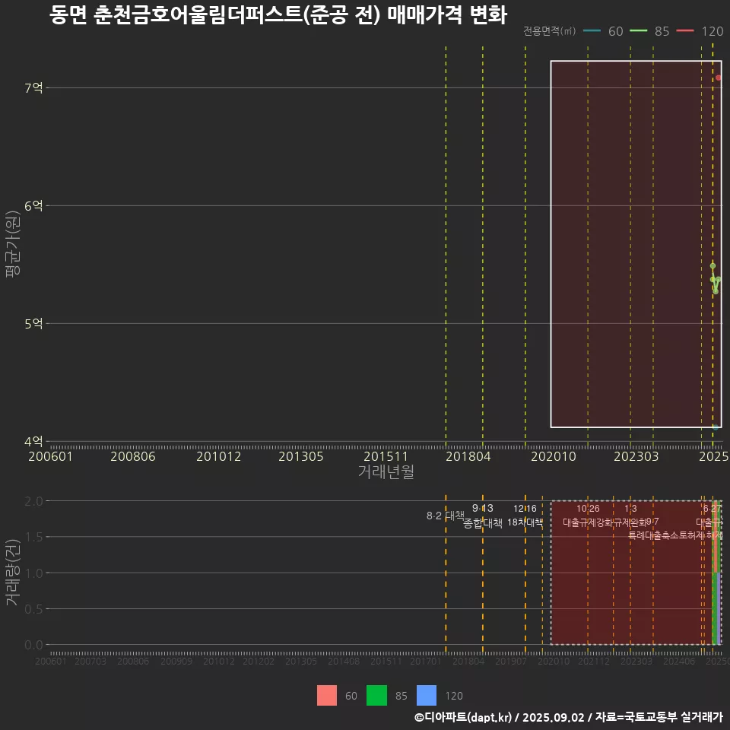This screenshot has height=730, width=730.
Task: Click 201012 on the price chart x-axis
Action: [218, 456]
